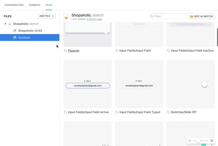Open Input Fields/Input Field Typed label

tap(140, 112)
